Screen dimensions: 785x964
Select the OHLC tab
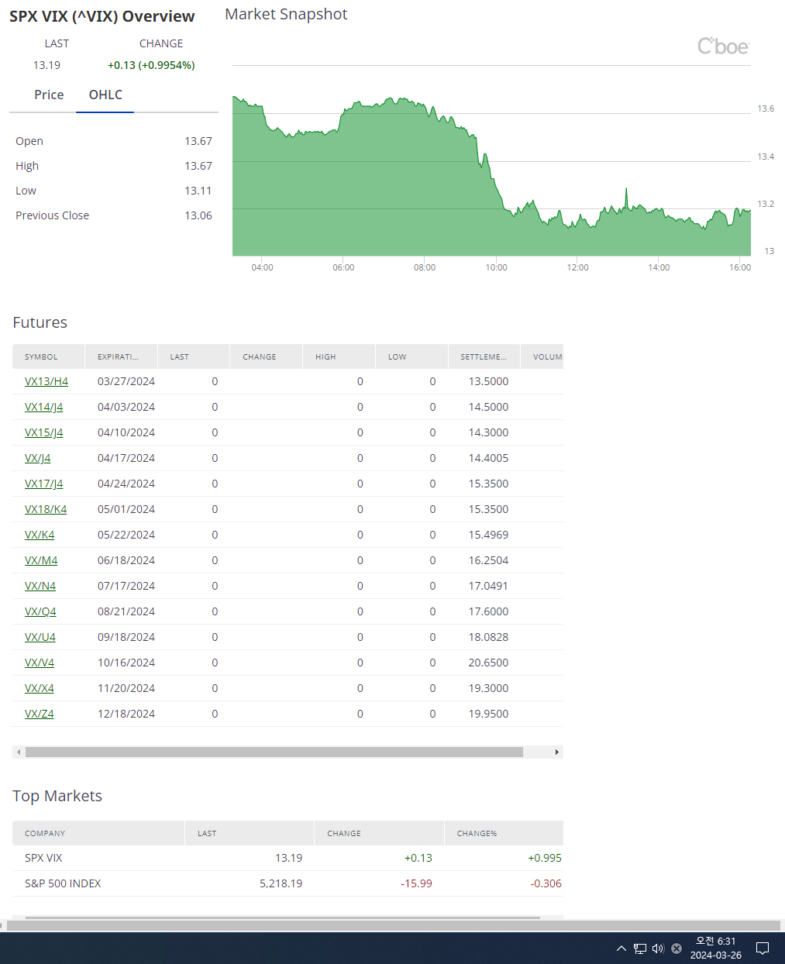pyautogui.click(x=105, y=95)
